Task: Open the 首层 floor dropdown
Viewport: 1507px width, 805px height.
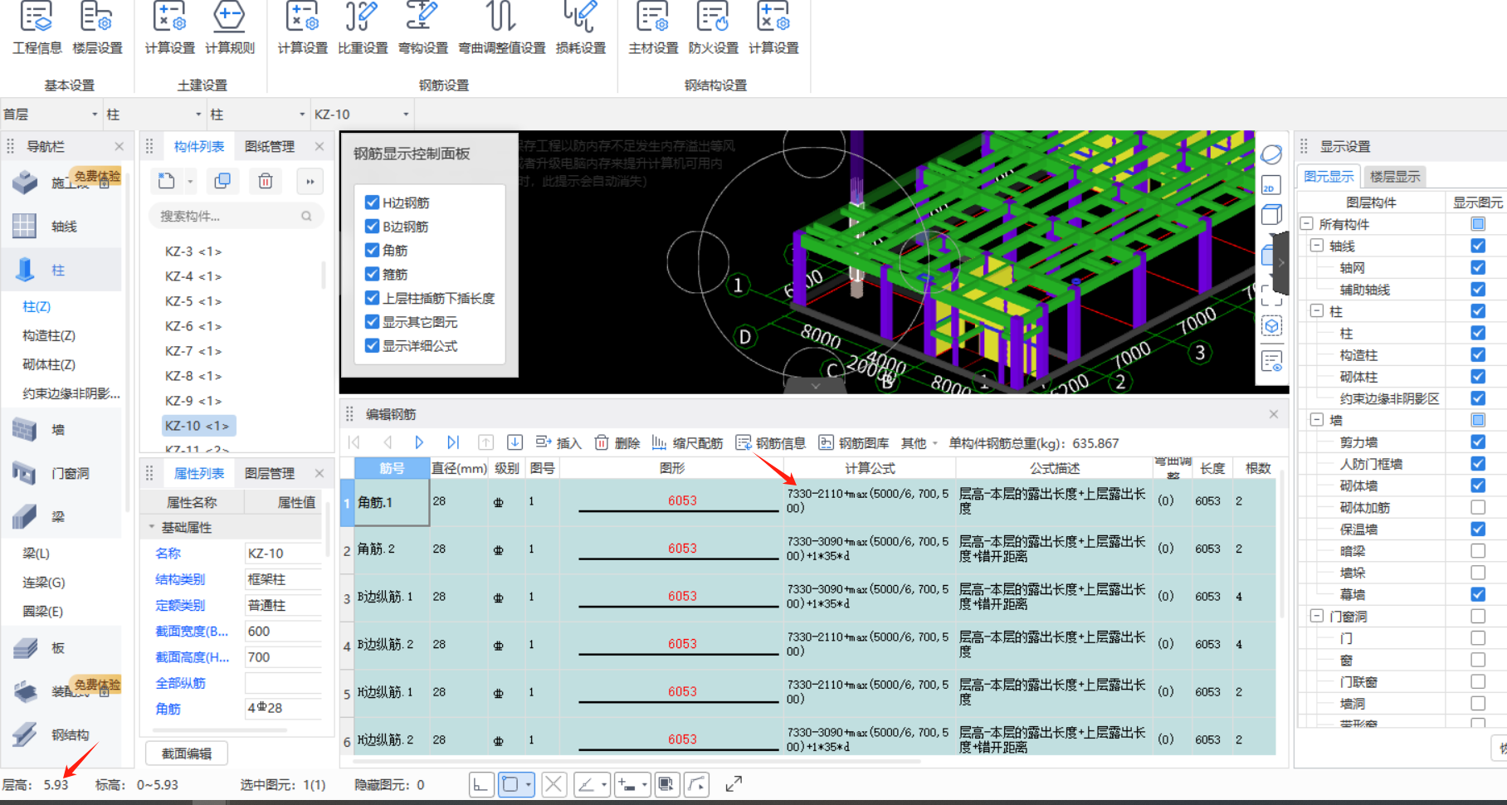Action: (50, 115)
